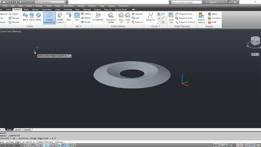This screenshot has width=261, height=147.
Task: Choose the Sculpt tool
Action: [86, 22]
